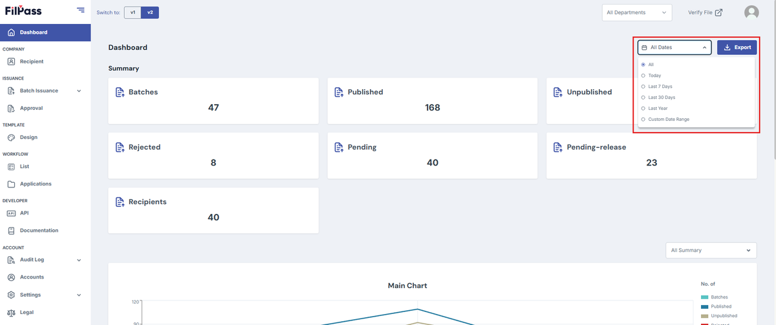Click the Pending-release count 23
This screenshot has height=325, width=776.
652,163
